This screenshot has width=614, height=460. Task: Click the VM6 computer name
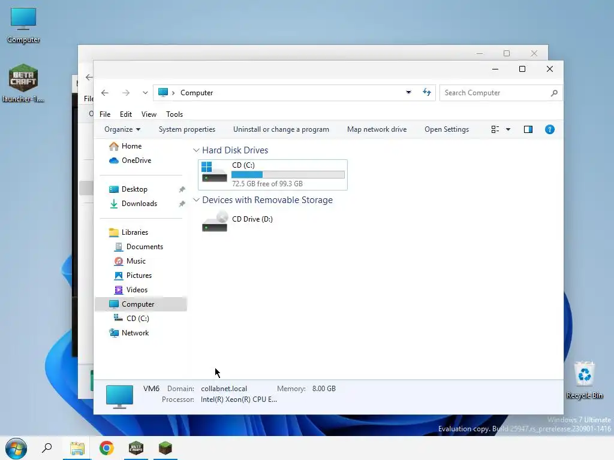[x=151, y=389]
